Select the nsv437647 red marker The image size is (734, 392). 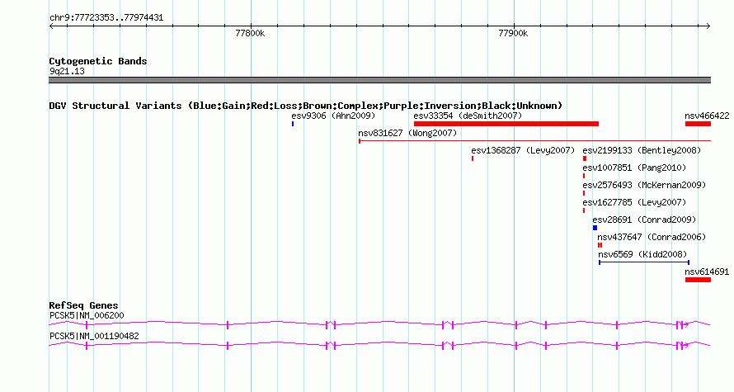point(600,245)
